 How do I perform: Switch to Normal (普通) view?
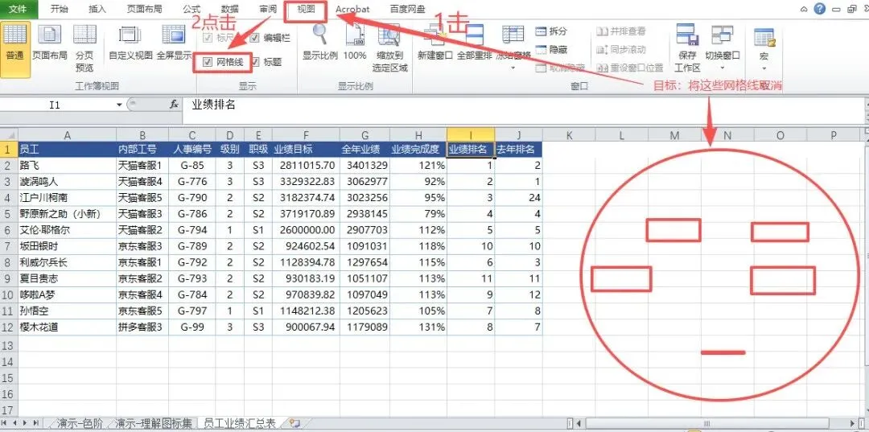pyautogui.click(x=15, y=49)
